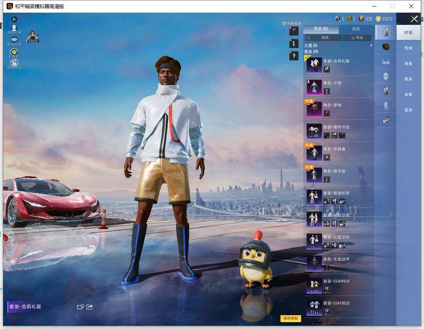Click the second quick outfit-swap slot
Viewport: 424px width, 329px height.
click(x=294, y=44)
